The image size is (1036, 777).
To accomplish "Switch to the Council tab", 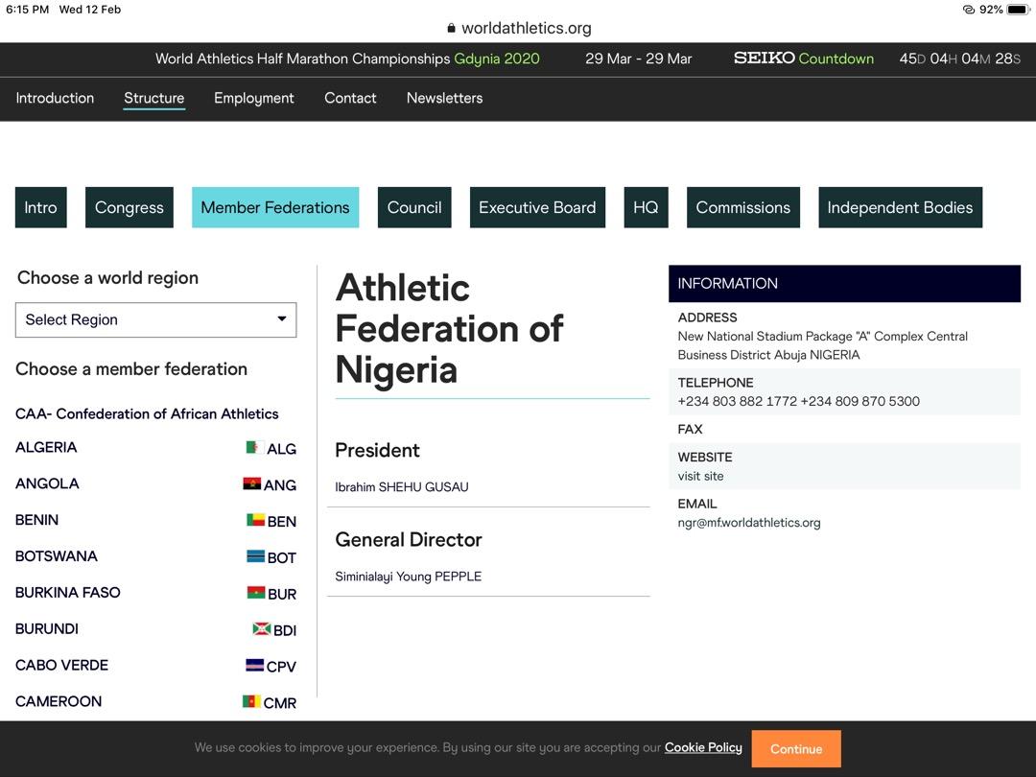I will click(x=414, y=207).
